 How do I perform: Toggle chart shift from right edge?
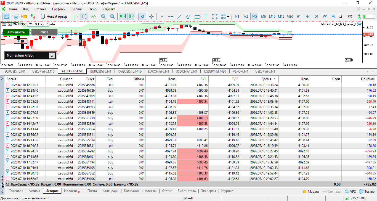(131, 16)
